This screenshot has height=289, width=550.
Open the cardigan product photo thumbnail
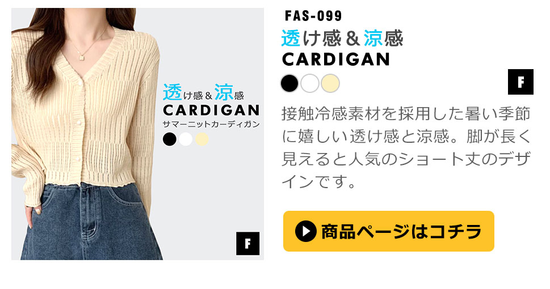coord(137,134)
